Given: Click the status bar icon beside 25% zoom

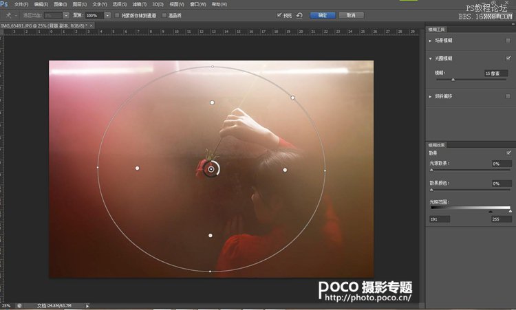Looking at the screenshot, I should (x=19, y=306).
